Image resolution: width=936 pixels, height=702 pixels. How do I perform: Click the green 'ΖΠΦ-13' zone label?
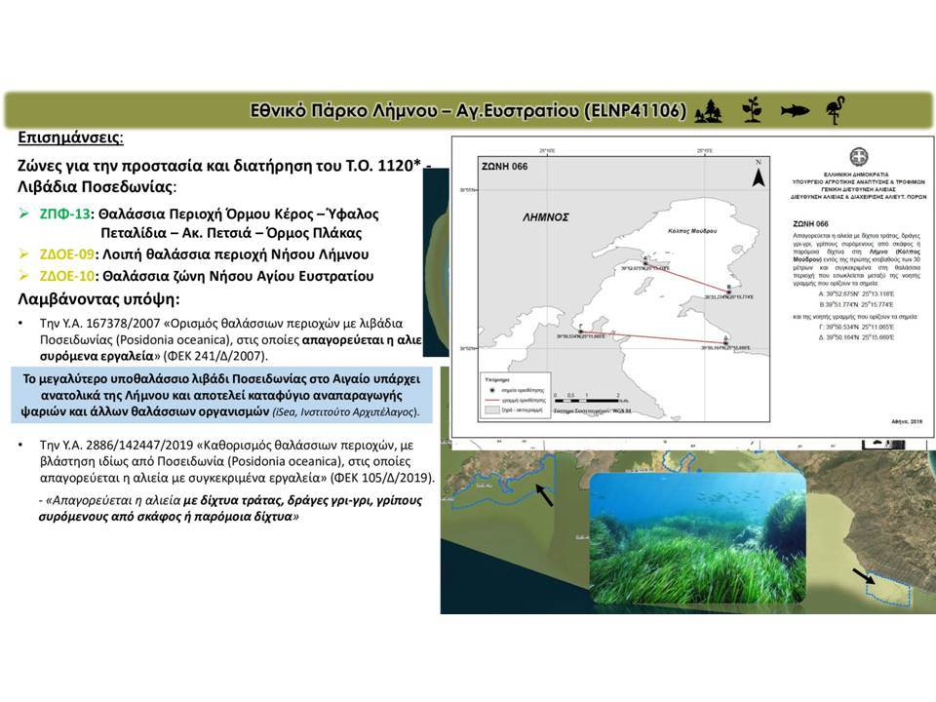pyautogui.click(x=65, y=214)
